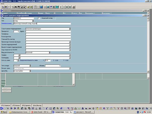The image size is (152, 114).
Task: Click the paste icon in the top toolbar
Action: pyautogui.click(x=6, y=7)
